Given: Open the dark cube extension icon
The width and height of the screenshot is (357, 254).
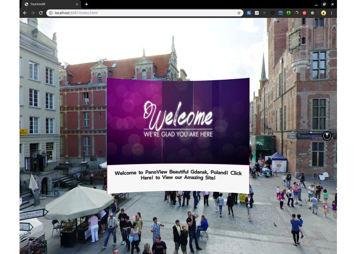Looking at the screenshot, I should coord(273,13).
